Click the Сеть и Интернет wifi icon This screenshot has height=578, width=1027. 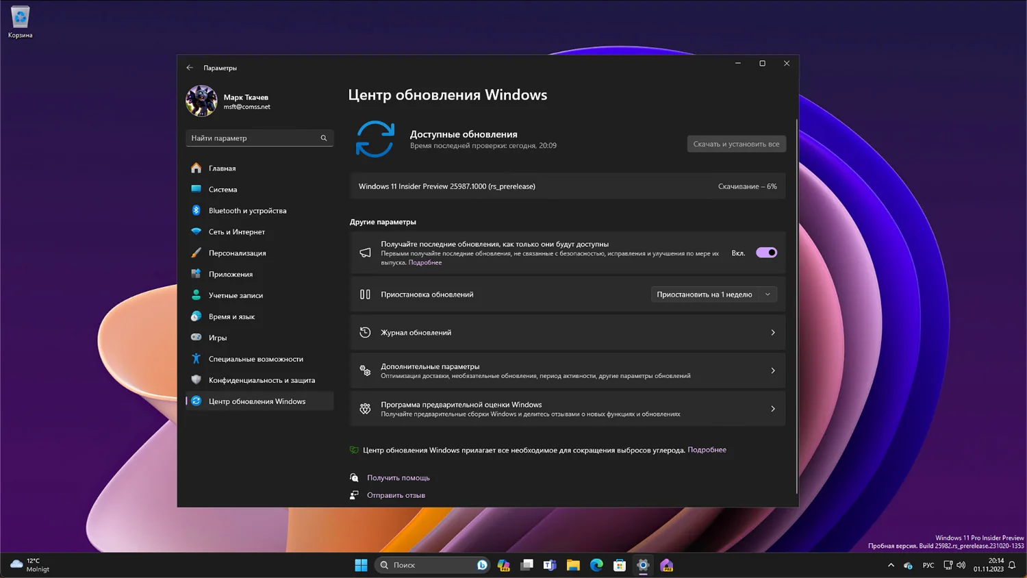[196, 231]
